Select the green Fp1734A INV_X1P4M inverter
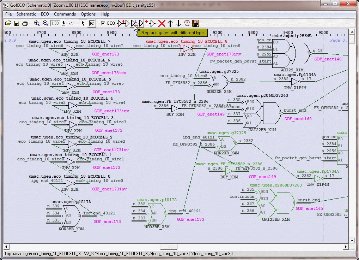This screenshot has height=260, width=359. pos(318,178)
